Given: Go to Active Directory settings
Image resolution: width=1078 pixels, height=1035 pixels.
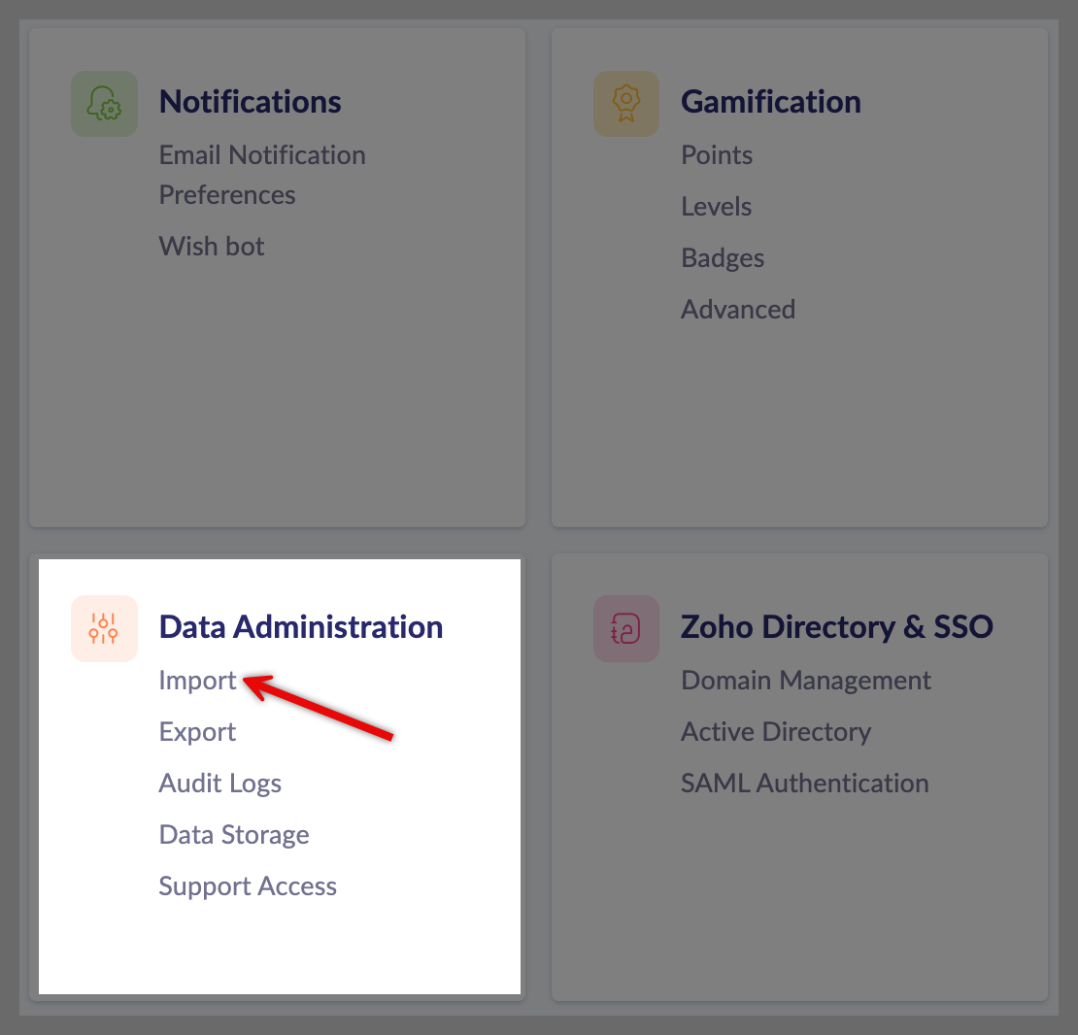Looking at the screenshot, I should pyautogui.click(x=776, y=732).
